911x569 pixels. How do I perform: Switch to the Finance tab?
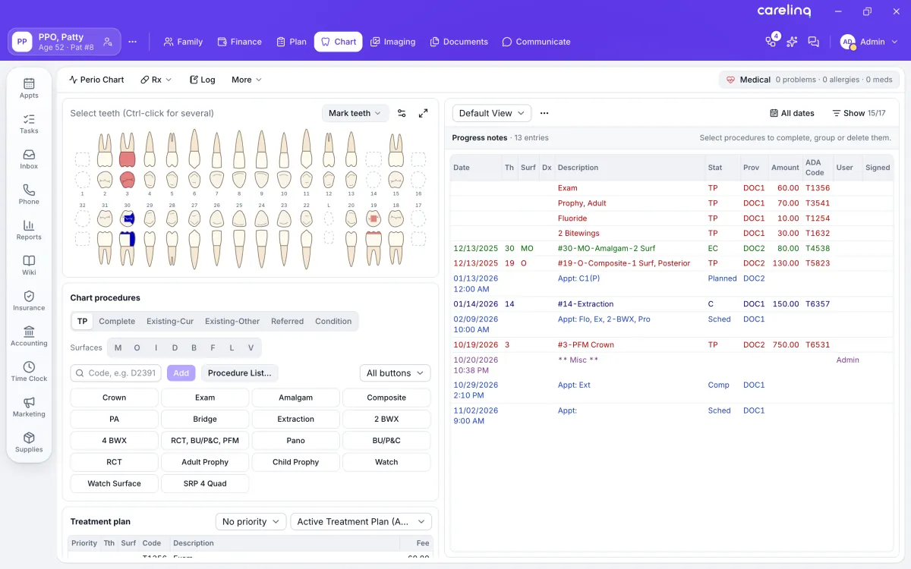pos(239,42)
